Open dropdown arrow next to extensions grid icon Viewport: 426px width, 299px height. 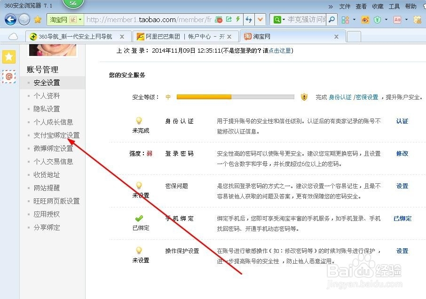pyautogui.click(x=354, y=20)
